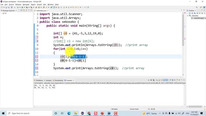Open the Navigate menu
Image resolution: width=206 pixels, height=116 pixels.
tap(26, 5)
